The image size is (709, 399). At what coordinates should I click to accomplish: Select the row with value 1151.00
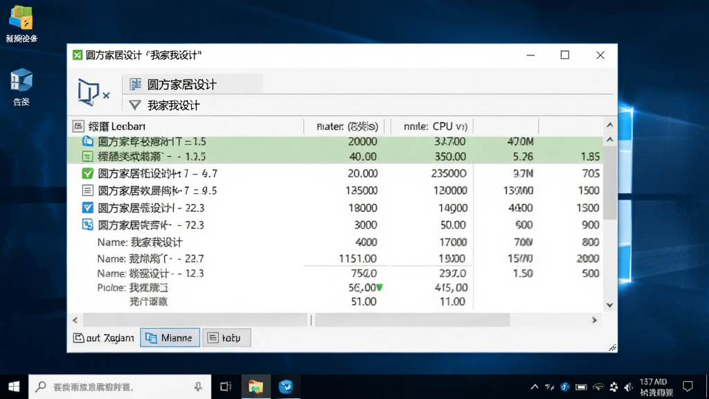[336, 258]
